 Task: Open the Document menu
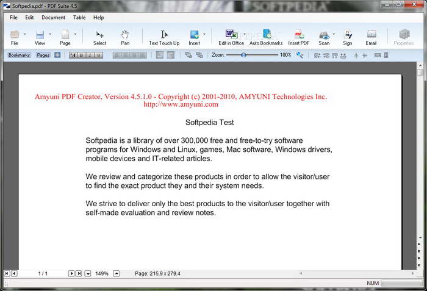[54, 18]
